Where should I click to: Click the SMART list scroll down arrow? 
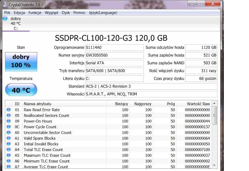[x=214, y=166]
